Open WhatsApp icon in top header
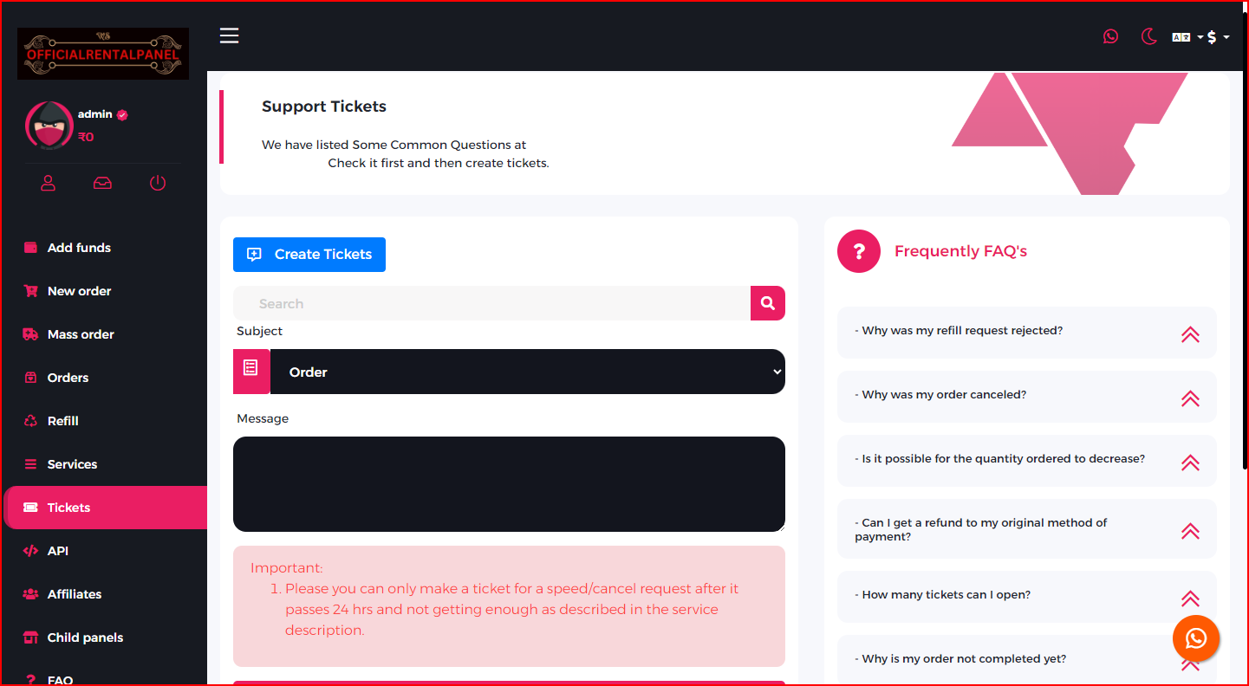This screenshot has width=1249, height=686. (1110, 36)
